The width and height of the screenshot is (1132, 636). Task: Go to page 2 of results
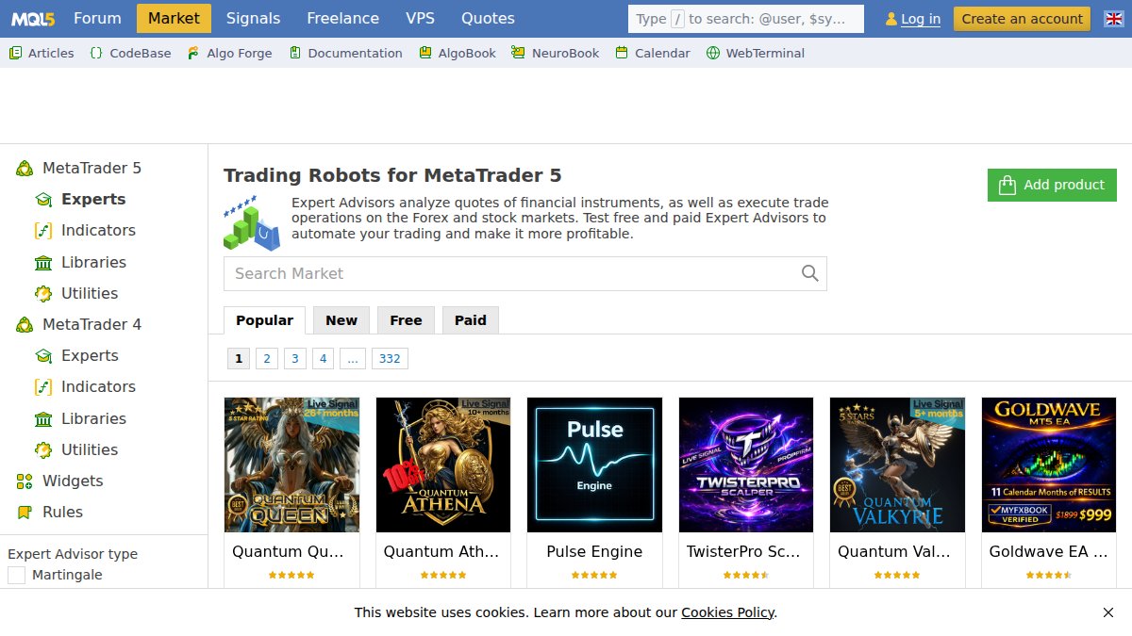click(x=267, y=358)
